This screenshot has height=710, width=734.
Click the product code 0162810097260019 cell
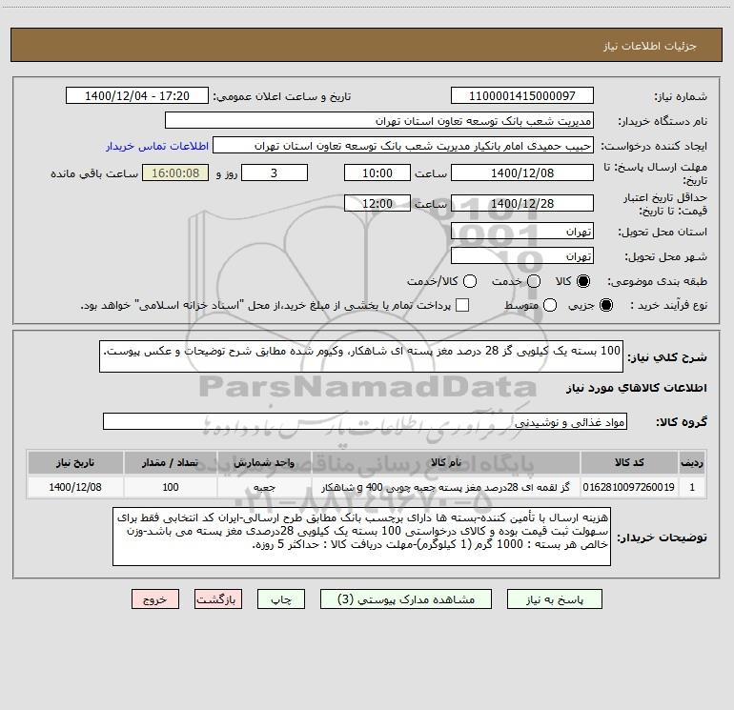pos(629,487)
